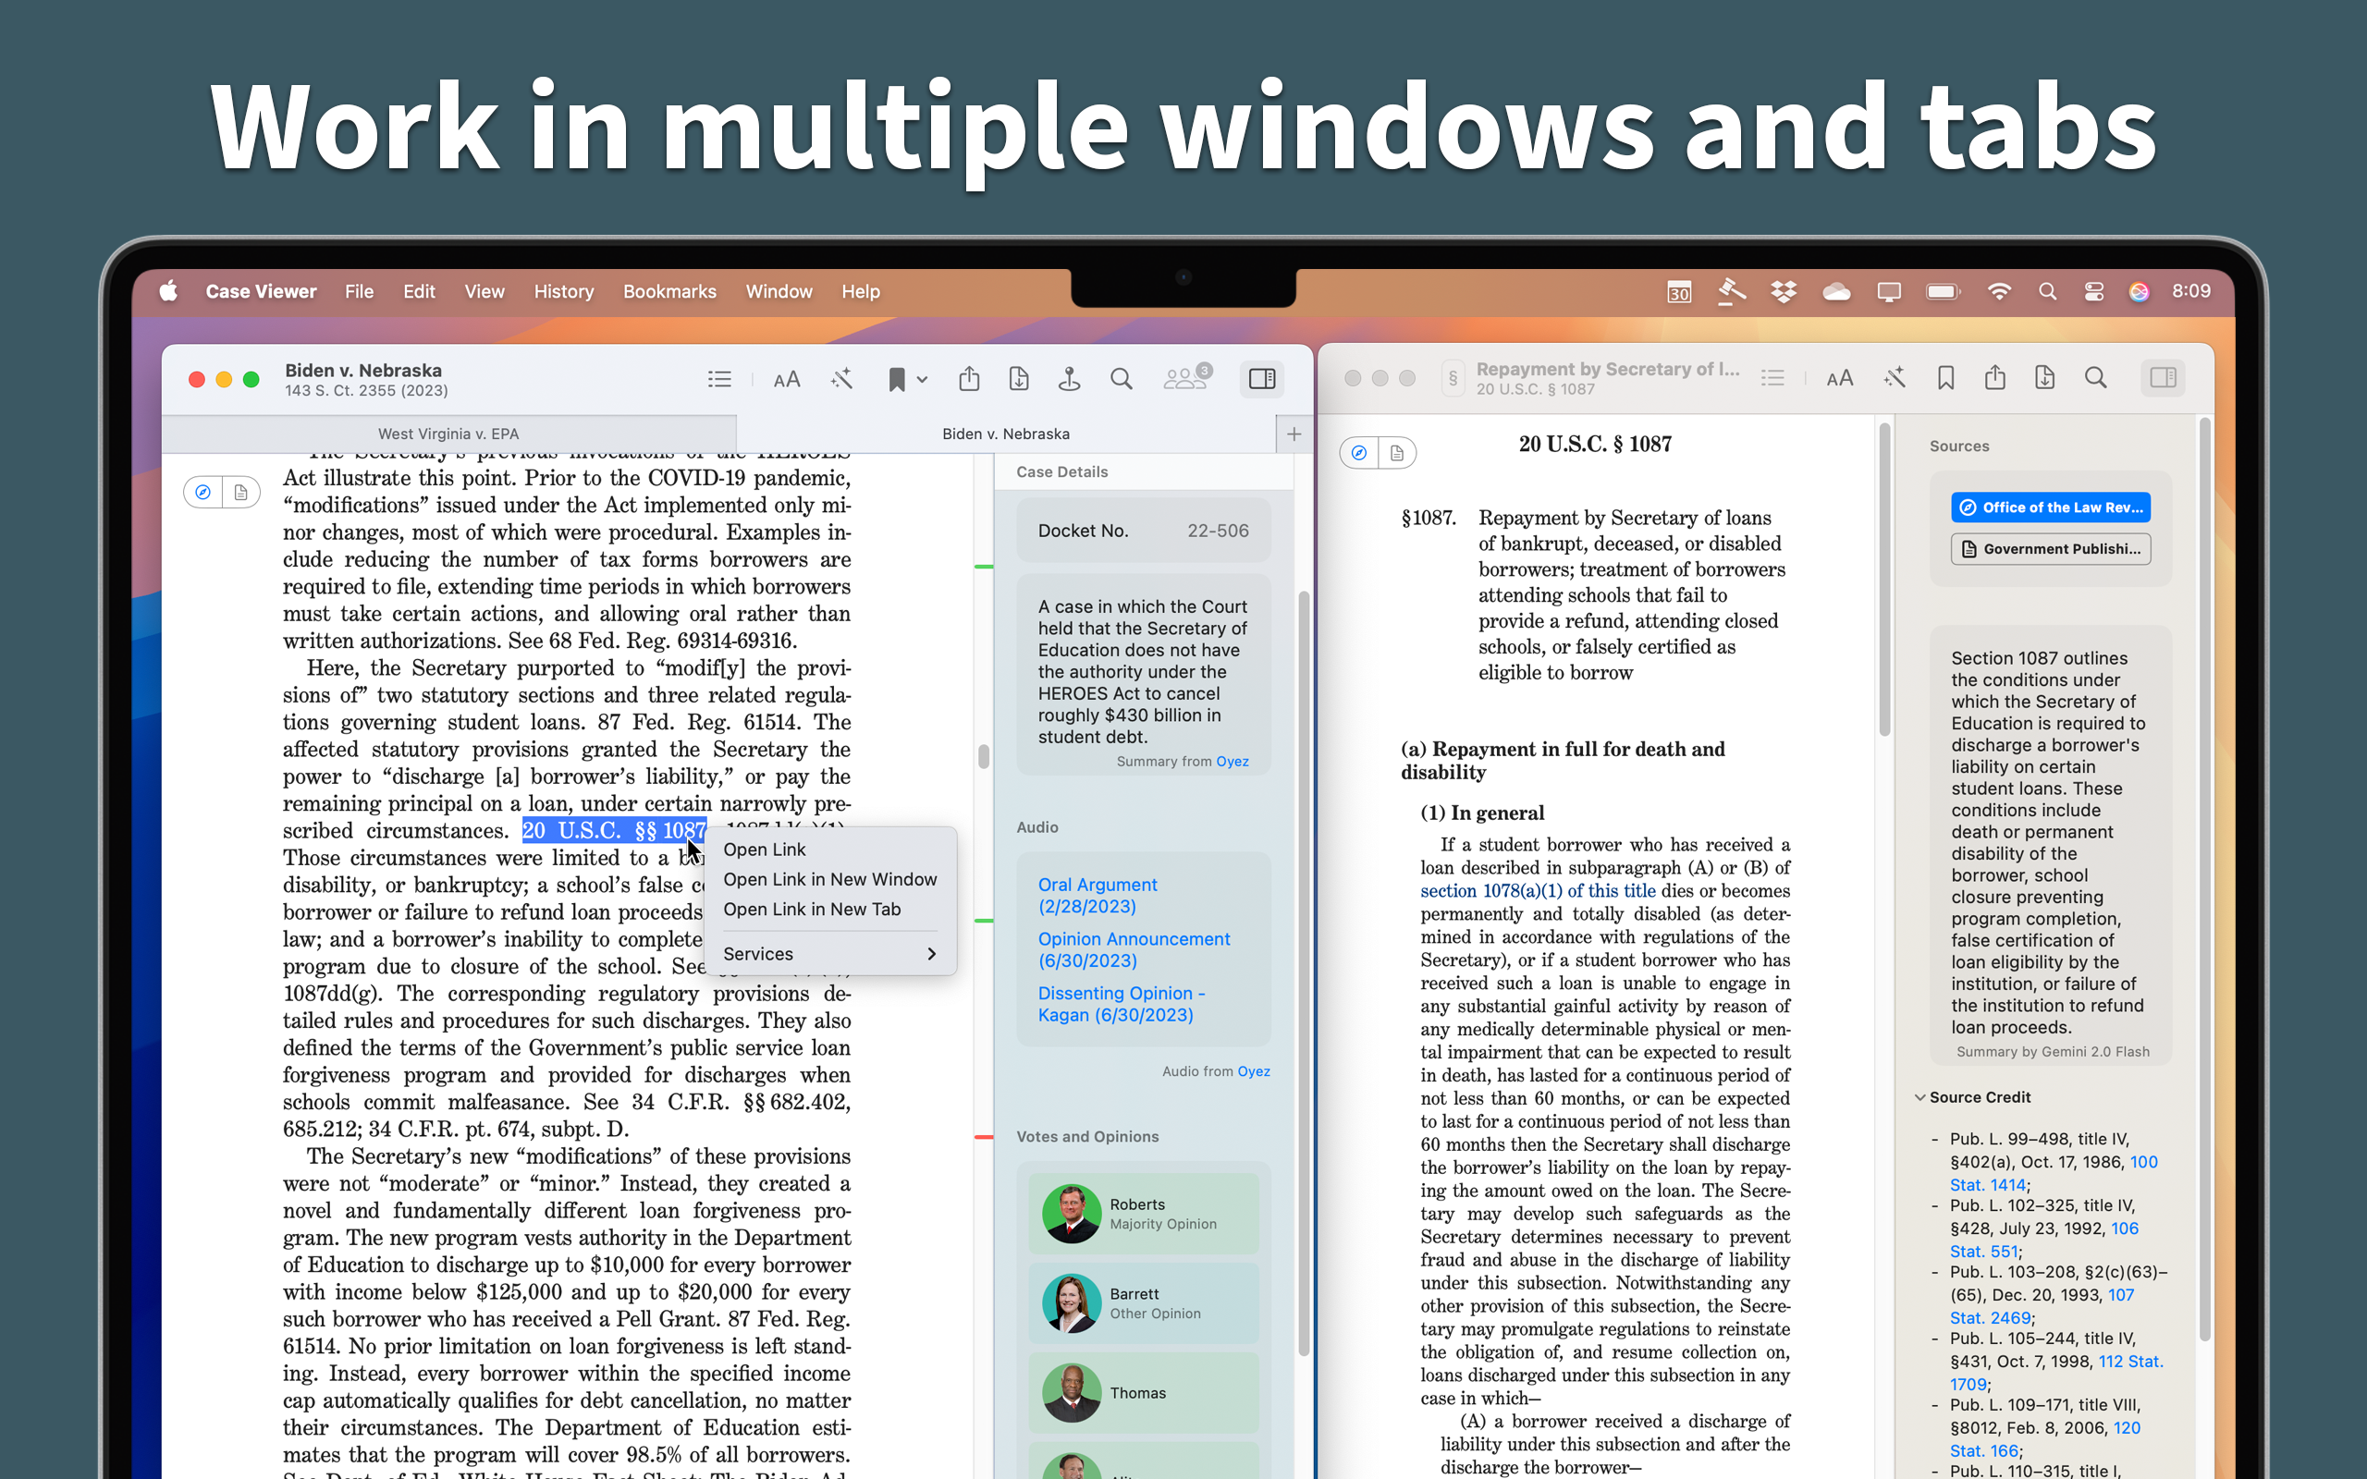
Task: Click the Case Details sidebar scrollbar
Action: (x=1303, y=973)
